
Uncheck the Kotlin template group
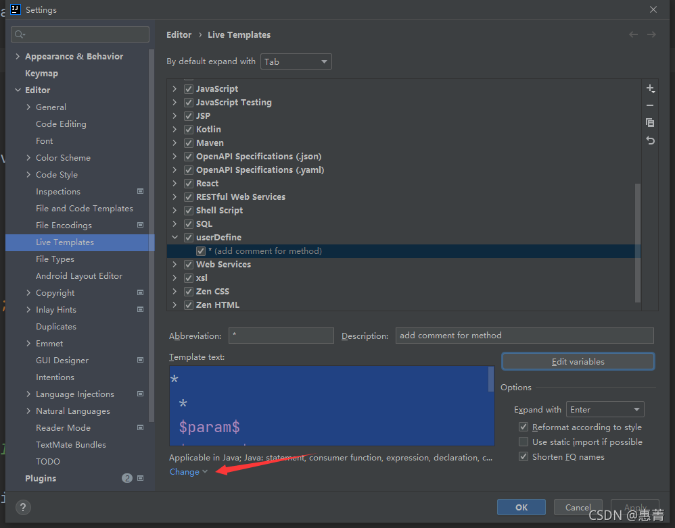[x=189, y=130]
